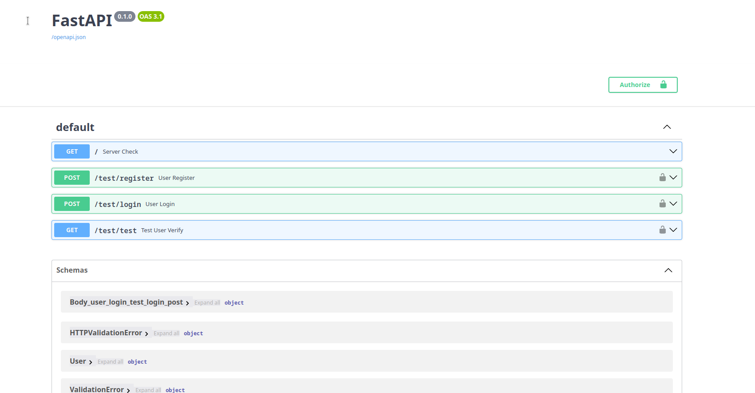Click the Server Check summary text
Screen dimensions: 755x393
click(120, 152)
